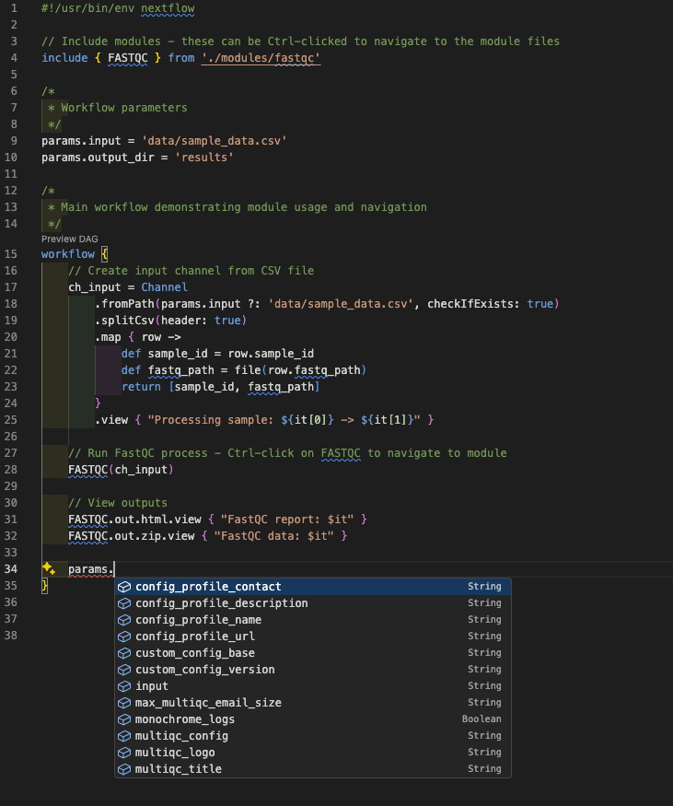Click the cube icon beside custom_config_version
Screen dimensions: 673x806
coord(124,670)
